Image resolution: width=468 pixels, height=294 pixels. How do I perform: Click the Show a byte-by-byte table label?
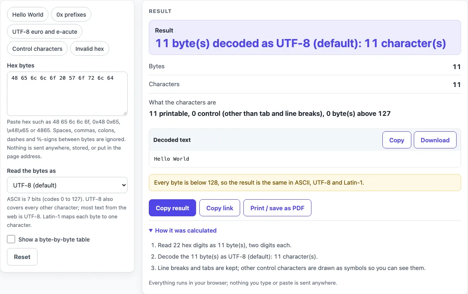click(x=54, y=240)
